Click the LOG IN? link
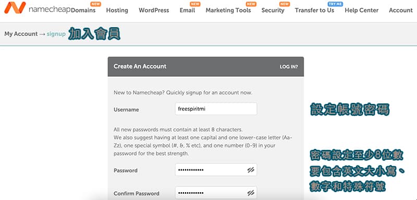The image size is (417, 200). (x=289, y=67)
